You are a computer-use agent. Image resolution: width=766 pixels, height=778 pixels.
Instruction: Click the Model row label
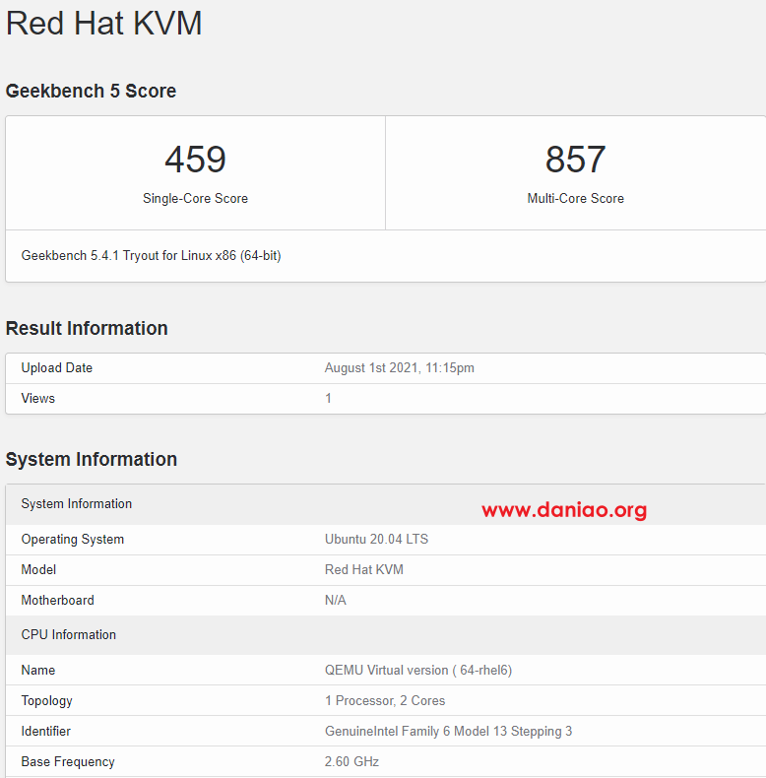[x=38, y=570]
